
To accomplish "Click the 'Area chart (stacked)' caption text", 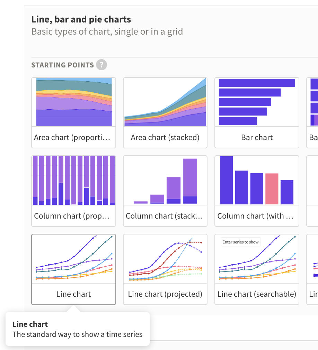I will click(165, 137).
